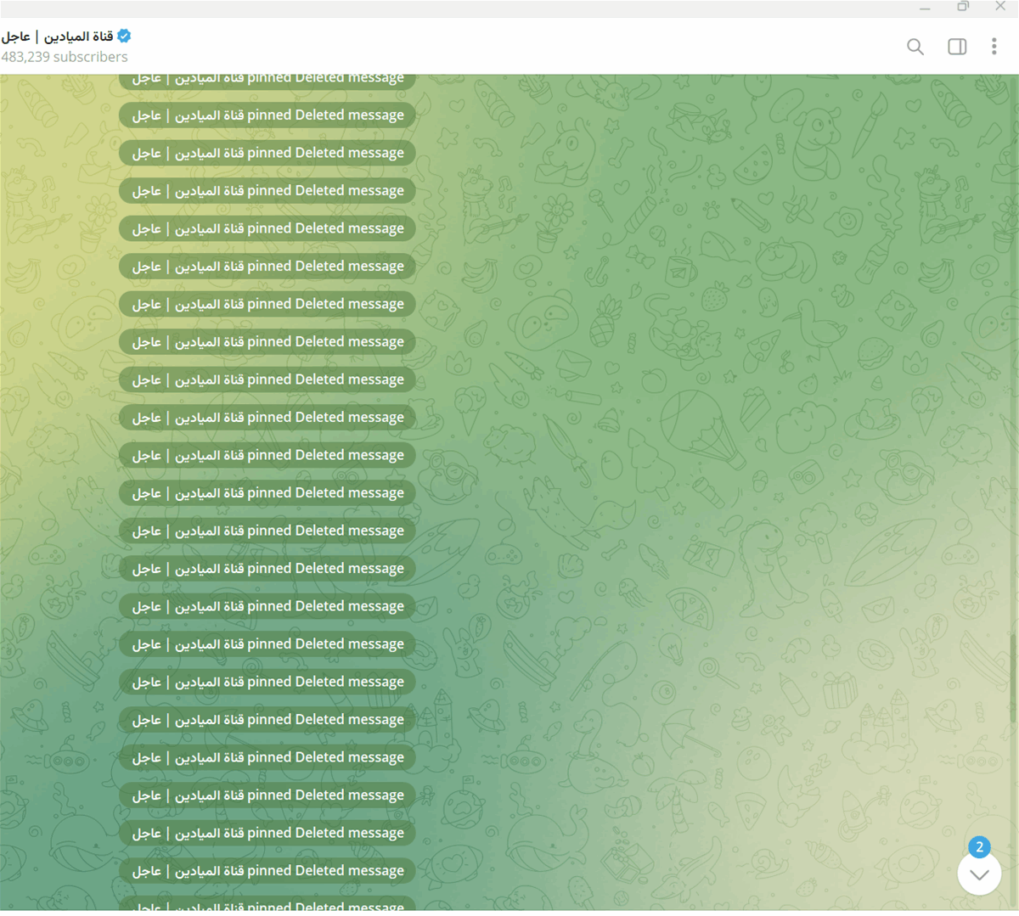Click the unread counter badge showing 2

(979, 846)
